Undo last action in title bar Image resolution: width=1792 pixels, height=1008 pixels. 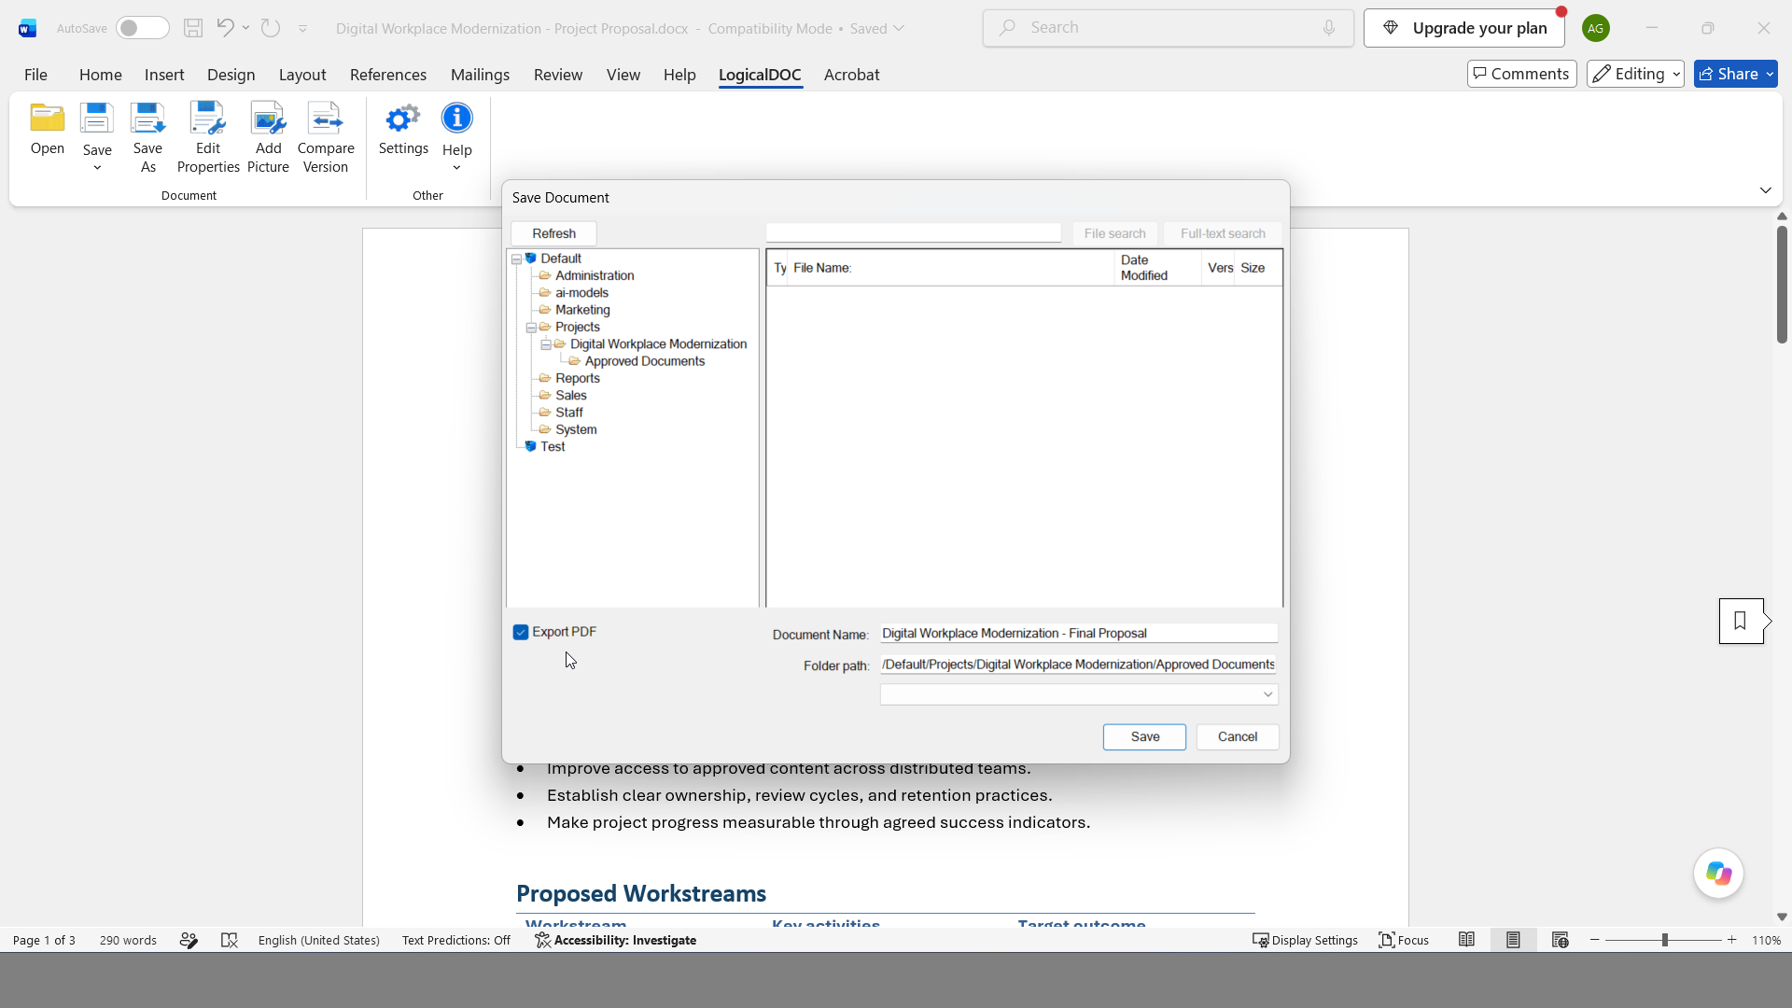click(225, 28)
